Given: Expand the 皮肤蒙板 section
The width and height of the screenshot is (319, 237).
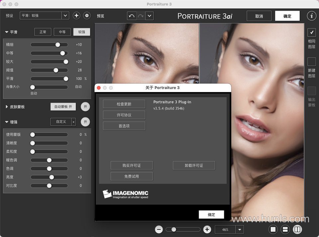Looking at the screenshot, I should (7, 107).
